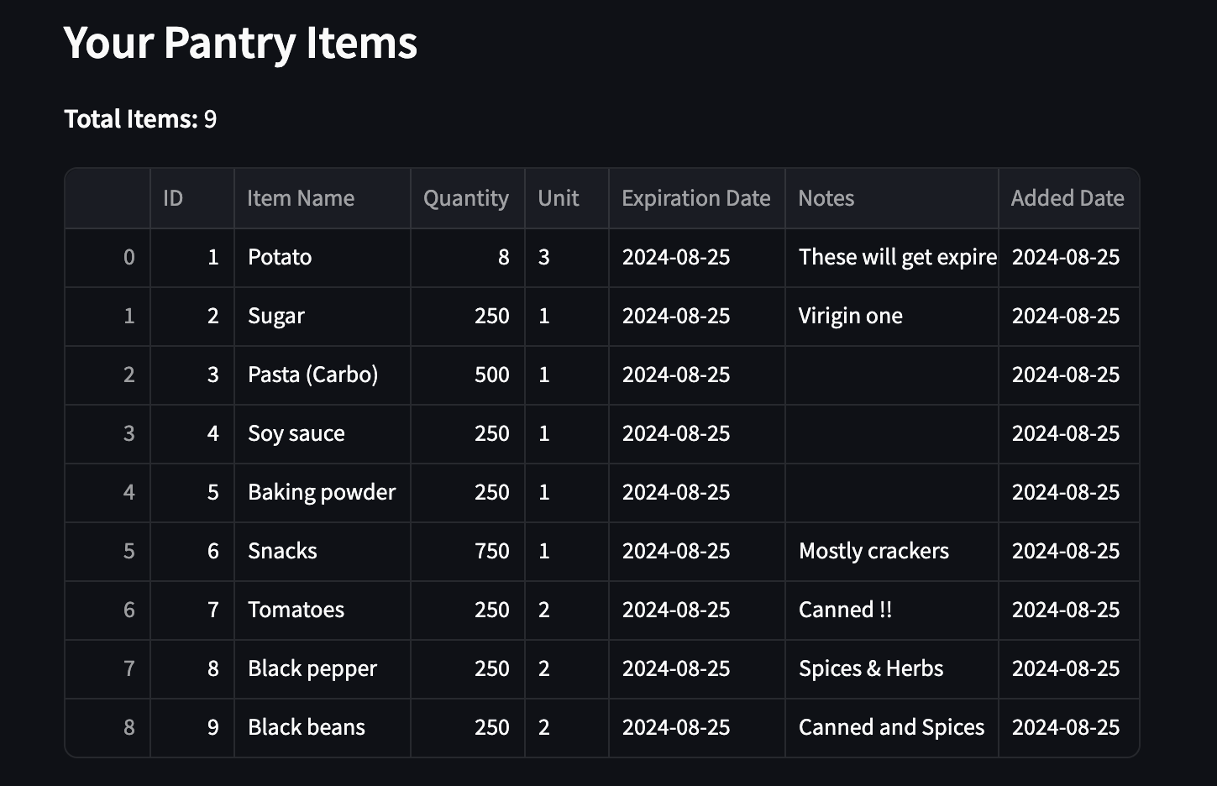1217x786 pixels.
Task: Select the Soy sauce name cell
Action: point(296,433)
